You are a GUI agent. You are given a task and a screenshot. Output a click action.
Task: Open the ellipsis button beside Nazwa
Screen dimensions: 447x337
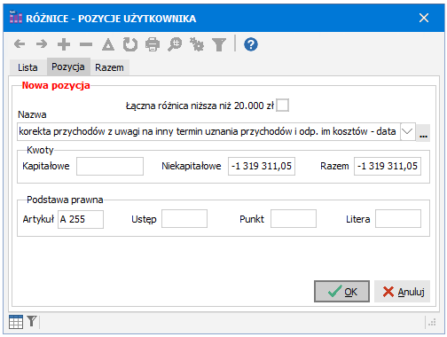pos(423,133)
